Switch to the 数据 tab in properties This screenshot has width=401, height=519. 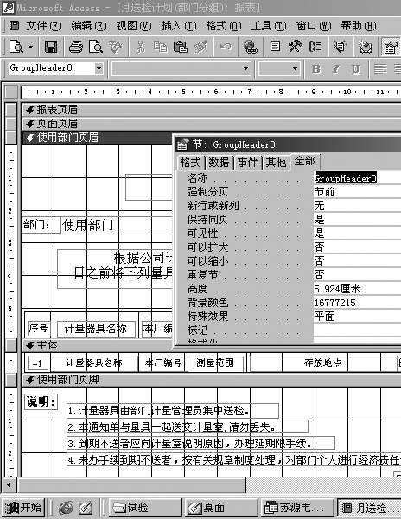click(x=219, y=163)
